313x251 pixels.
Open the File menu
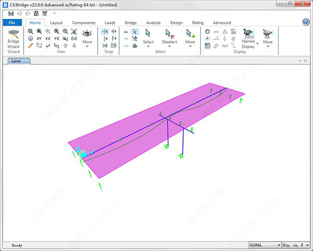click(x=12, y=22)
